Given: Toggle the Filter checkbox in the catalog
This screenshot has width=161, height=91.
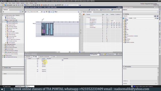Looking at the screenshot, I should 124,18.
